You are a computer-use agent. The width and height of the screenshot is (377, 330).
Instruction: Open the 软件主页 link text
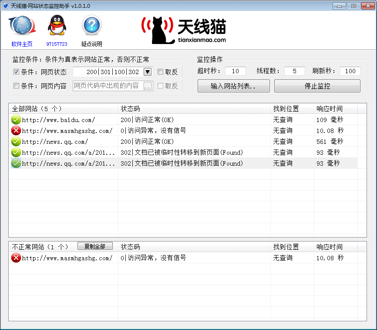point(22,44)
